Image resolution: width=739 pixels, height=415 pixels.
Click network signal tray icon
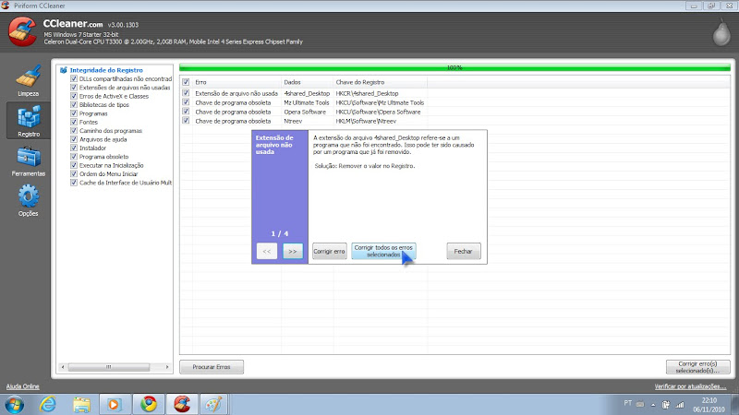point(680,405)
